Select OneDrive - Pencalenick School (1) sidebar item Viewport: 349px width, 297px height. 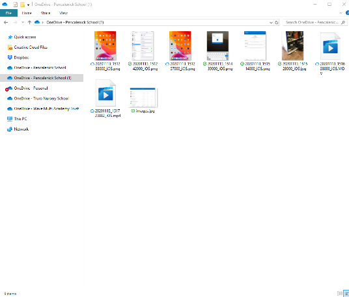pos(42,78)
